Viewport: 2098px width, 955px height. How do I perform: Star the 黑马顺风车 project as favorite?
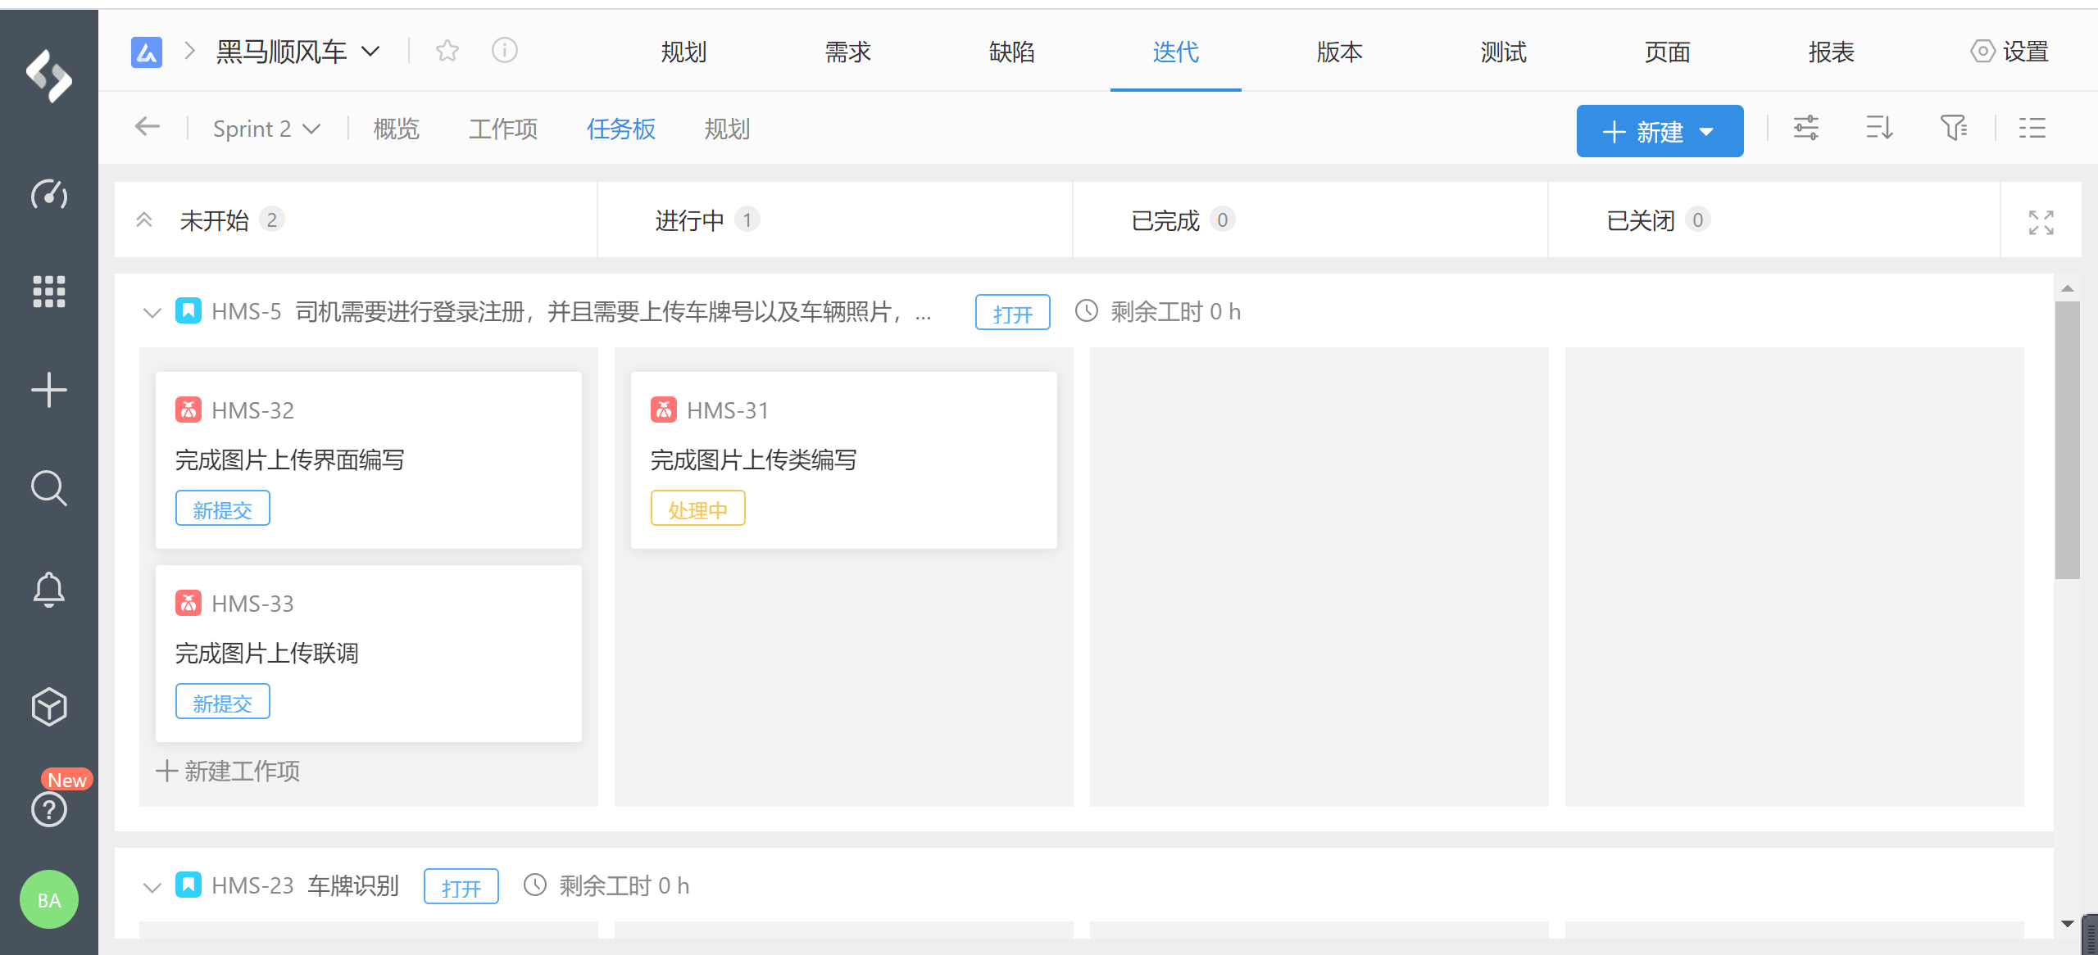447,51
